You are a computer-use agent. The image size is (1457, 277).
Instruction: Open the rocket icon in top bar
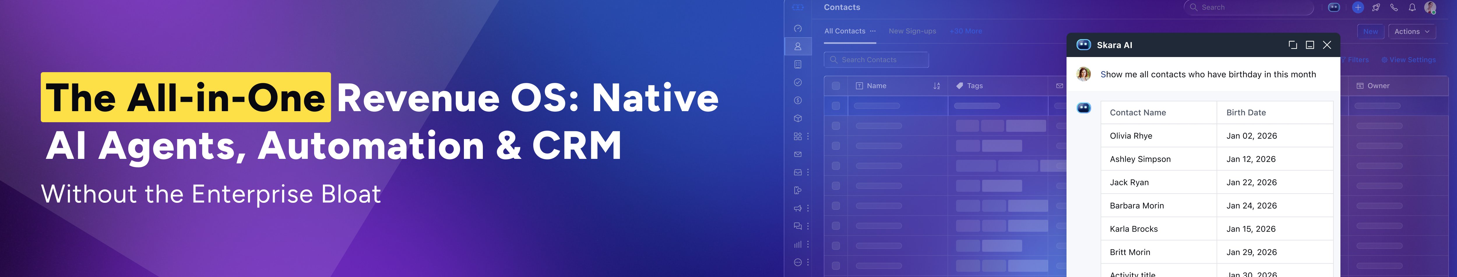coord(1376,7)
